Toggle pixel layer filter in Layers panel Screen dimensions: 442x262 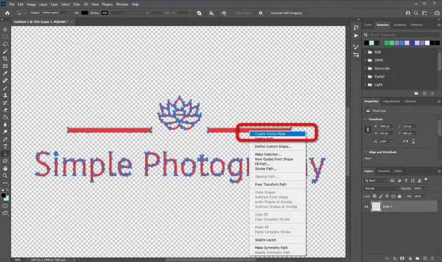(x=392, y=181)
